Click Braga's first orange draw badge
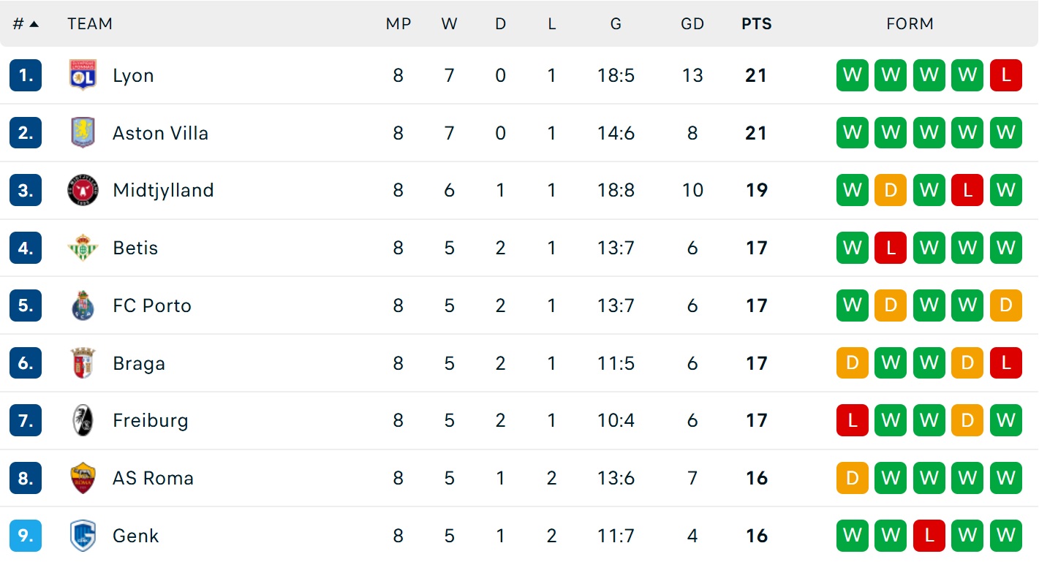The height and width of the screenshot is (562, 1039). click(852, 363)
